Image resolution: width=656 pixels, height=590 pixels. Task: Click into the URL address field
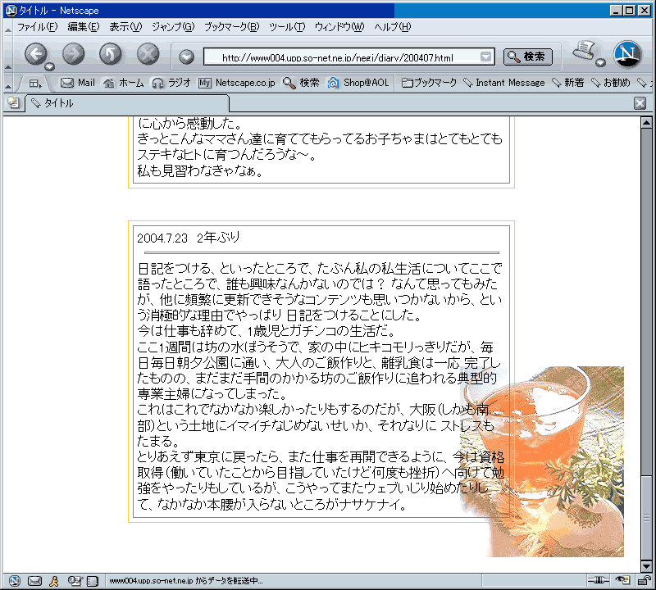click(x=341, y=57)
